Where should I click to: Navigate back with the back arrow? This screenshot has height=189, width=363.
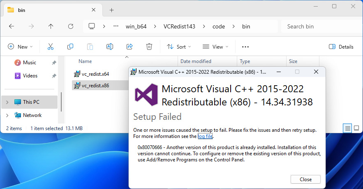[x=12, y=26]
